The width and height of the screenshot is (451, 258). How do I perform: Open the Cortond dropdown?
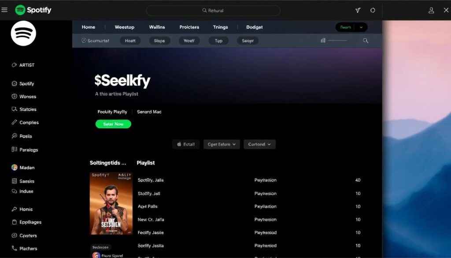pos(259,144)
